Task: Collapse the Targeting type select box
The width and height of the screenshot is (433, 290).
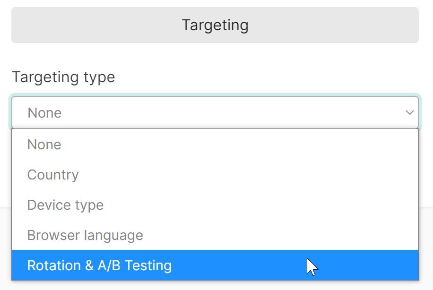Action: tap(215, 112)
